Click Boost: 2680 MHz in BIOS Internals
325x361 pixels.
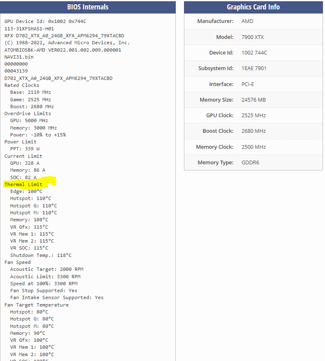click(32, 107)
